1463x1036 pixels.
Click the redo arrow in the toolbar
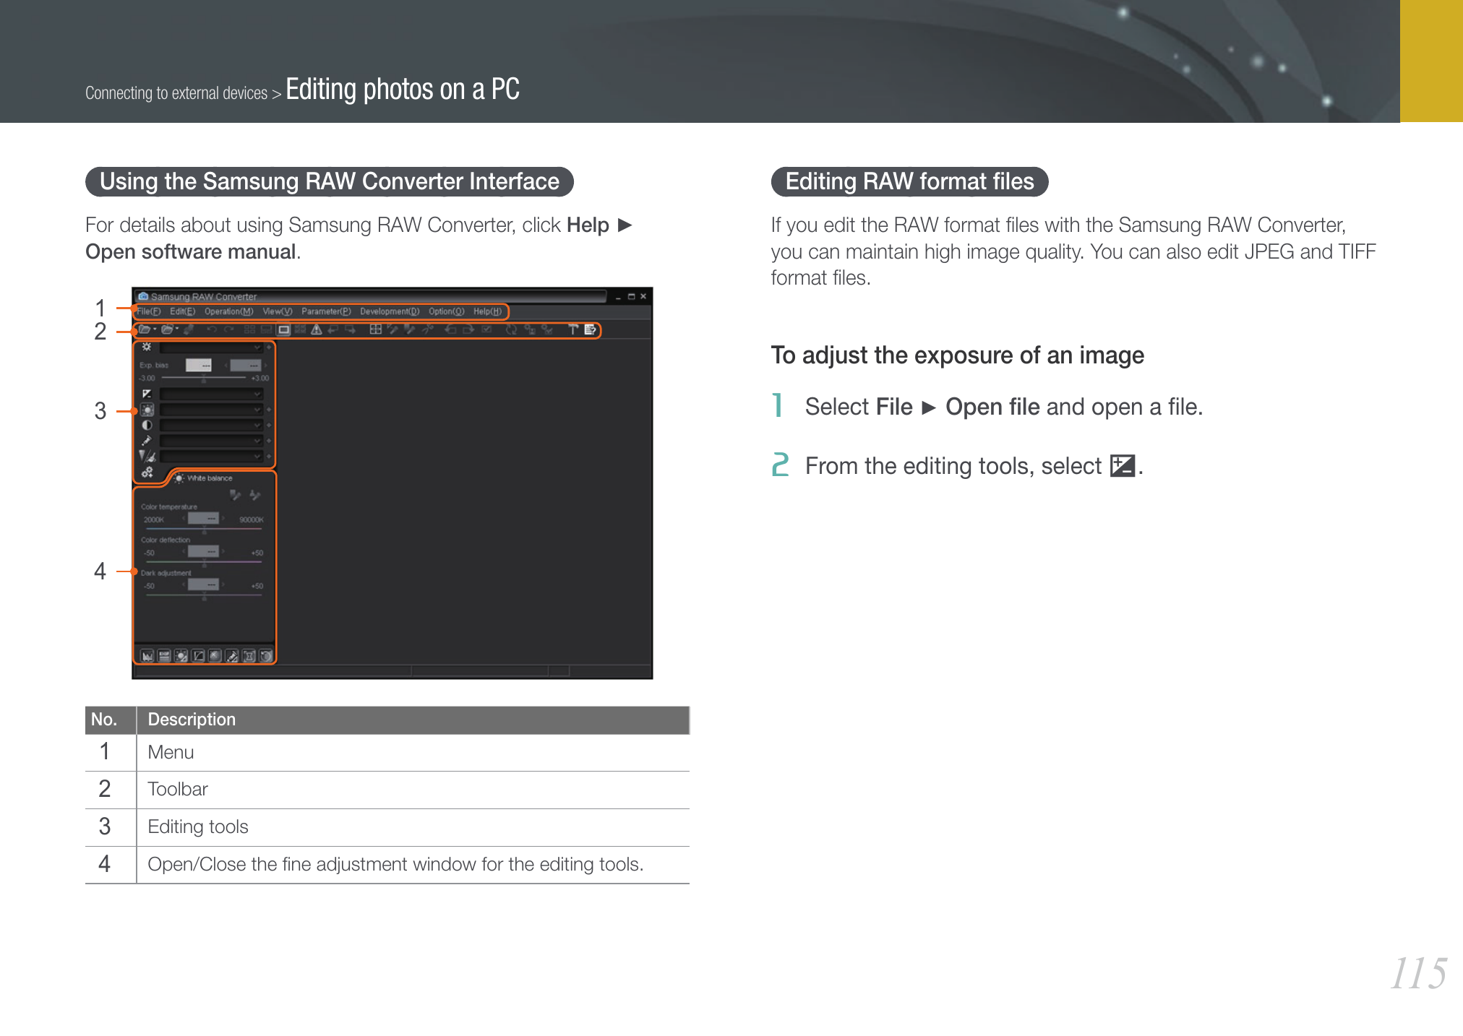pos(230,329)
